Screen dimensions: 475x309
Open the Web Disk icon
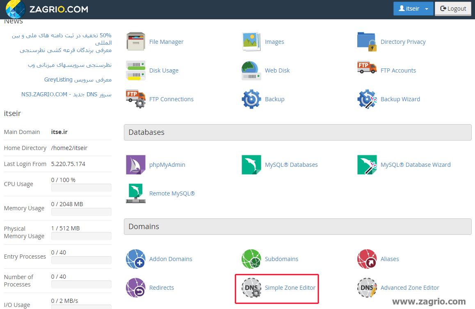pyautogui.click(x=251, y=70)
